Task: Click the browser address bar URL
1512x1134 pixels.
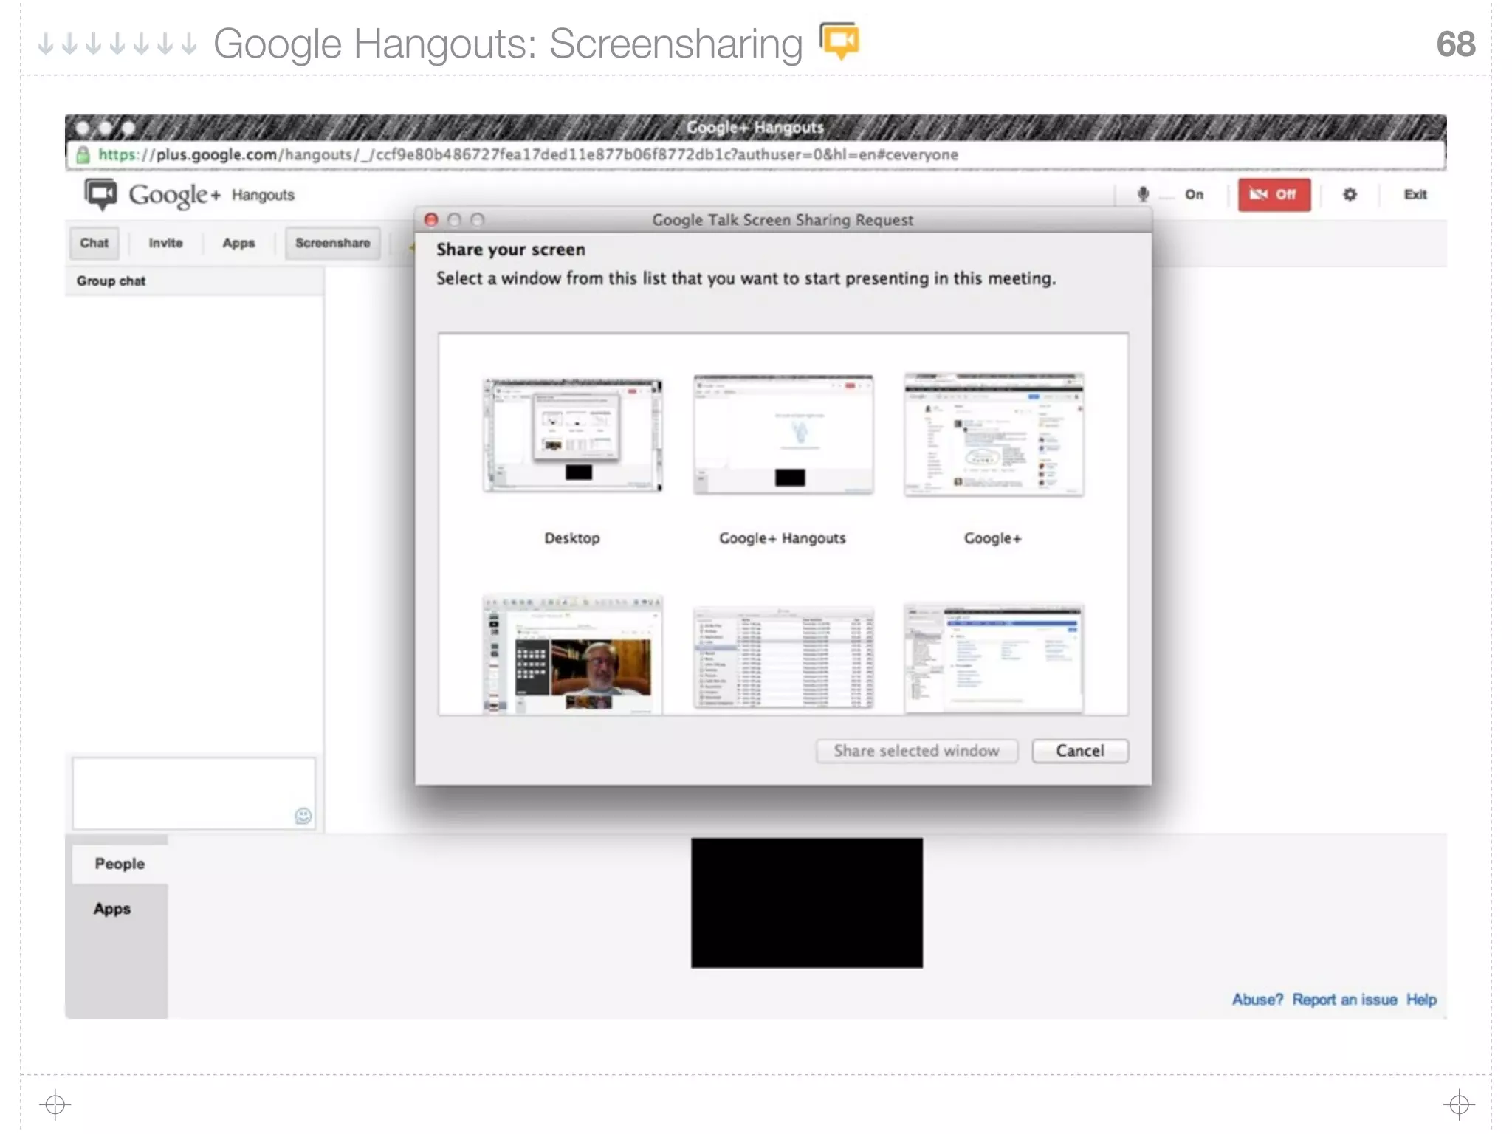Action: [528, 154]
